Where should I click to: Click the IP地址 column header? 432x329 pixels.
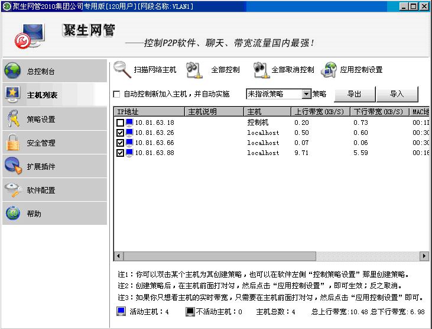tap(149, 112)
